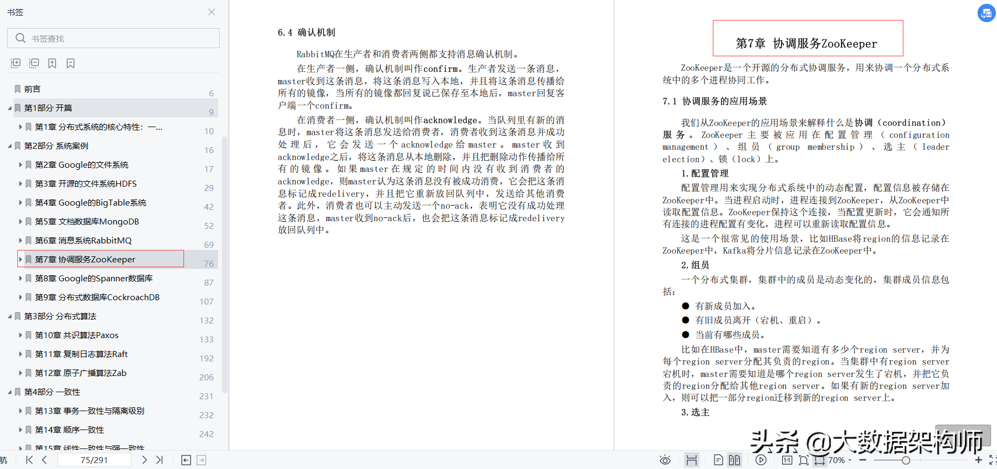Close the 书签 bookmarks panel
The image size is (997, 469).
212,12
